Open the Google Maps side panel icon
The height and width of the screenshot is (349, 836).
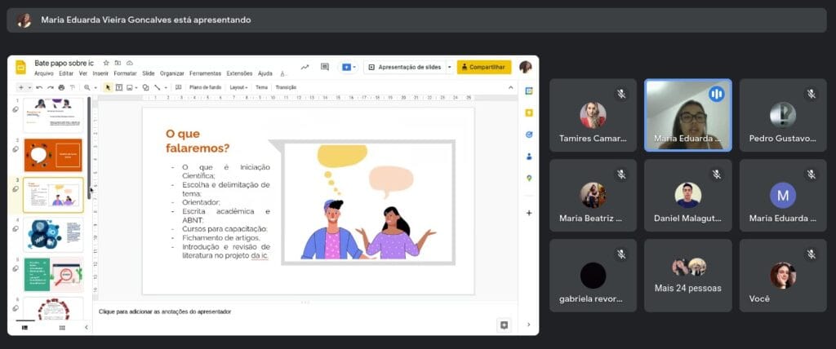tap(529, 178)
